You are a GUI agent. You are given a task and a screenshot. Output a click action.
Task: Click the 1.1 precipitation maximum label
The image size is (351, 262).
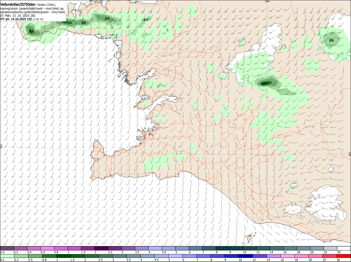(x=264, y=84)
